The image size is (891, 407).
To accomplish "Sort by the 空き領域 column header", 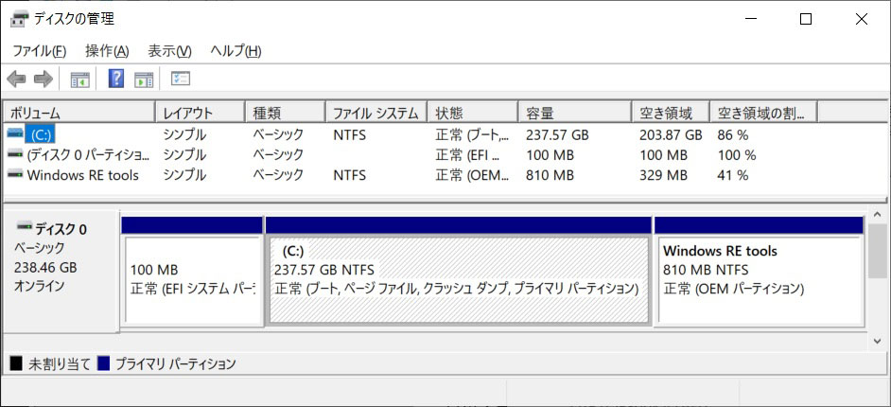I will pyautogui.click(x=669, y=113).
